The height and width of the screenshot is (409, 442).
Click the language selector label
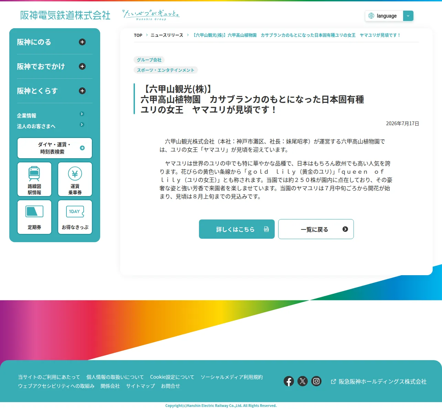click(387, 16)
